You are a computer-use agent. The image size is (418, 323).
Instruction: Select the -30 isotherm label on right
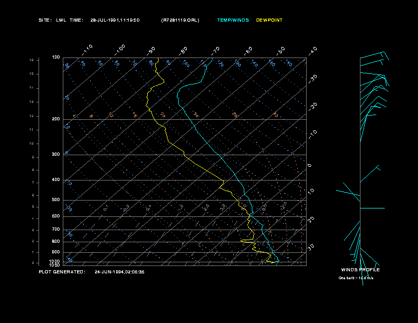coord(313,79)
